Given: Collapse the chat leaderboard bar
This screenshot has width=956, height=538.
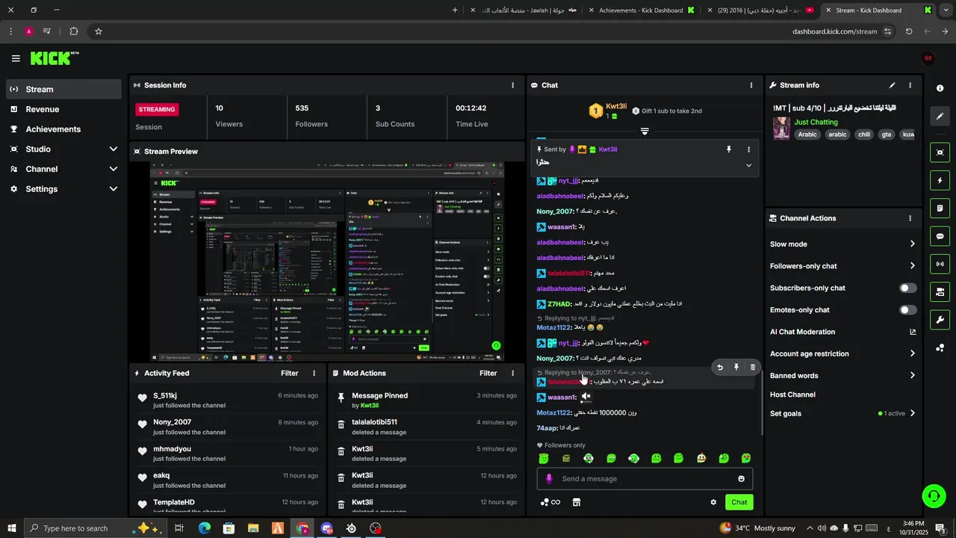Looking at the screenshot, I should pos(645,131).
